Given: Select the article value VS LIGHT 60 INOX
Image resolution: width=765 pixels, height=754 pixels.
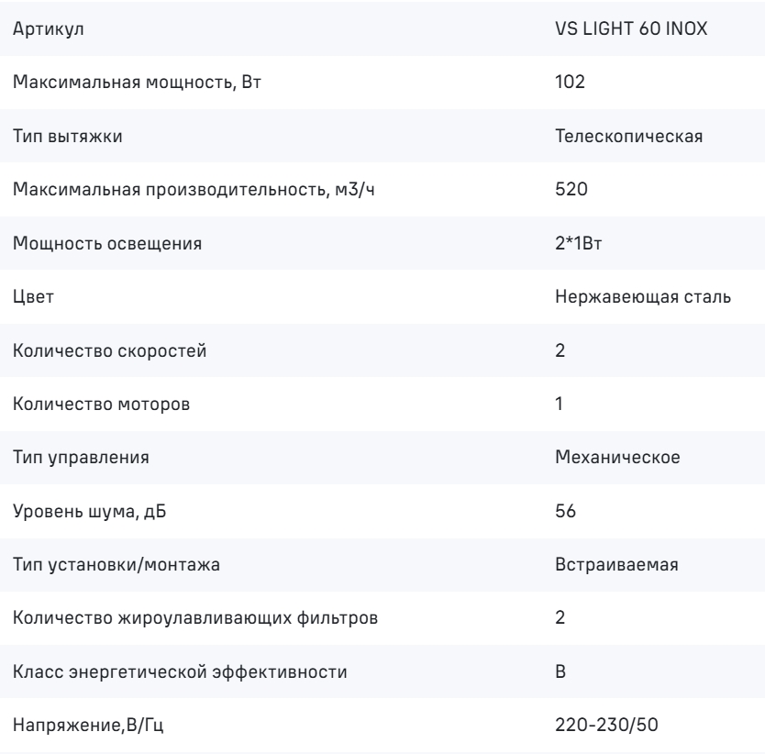Looking at the screenshot, I should coord(631,28).
